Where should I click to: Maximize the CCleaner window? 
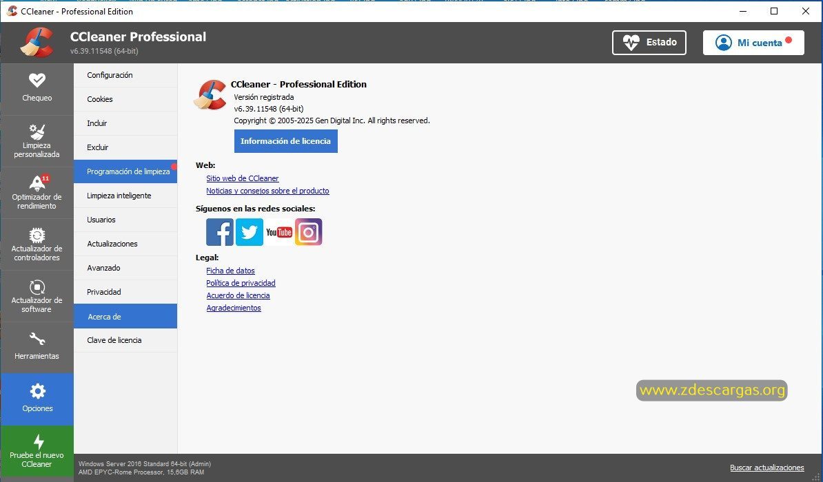click(x=773, y=11)
